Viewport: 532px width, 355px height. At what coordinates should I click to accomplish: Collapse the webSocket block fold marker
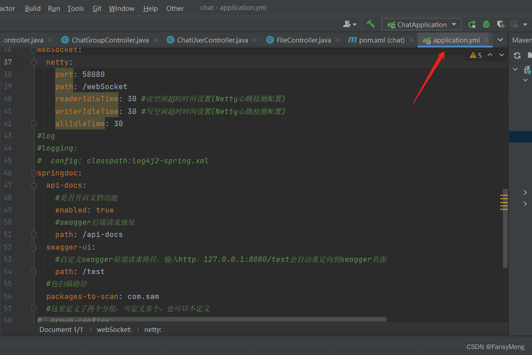pyautogui.click(x=33, y=50)
